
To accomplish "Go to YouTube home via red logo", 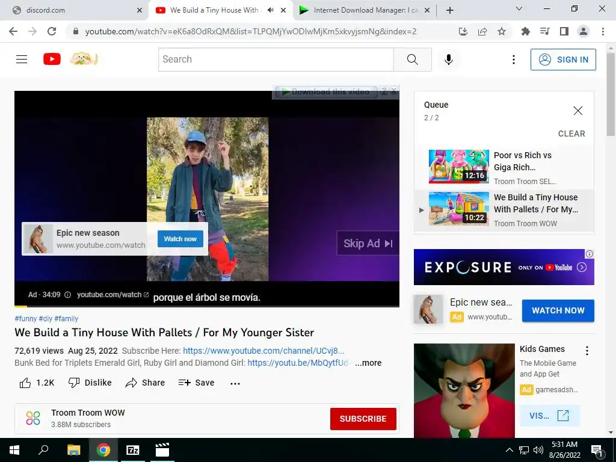I will (52, 60).
